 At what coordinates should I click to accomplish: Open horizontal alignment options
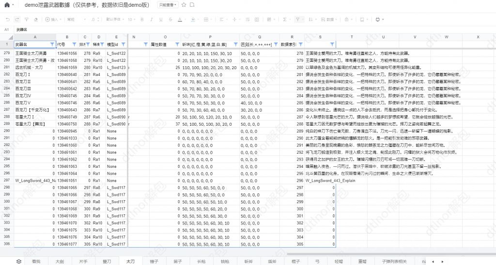pyautogui.click(x=221, y=19)
